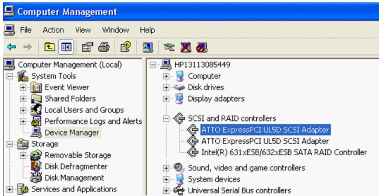Click the Help toolbar icon

pos(125,47)
